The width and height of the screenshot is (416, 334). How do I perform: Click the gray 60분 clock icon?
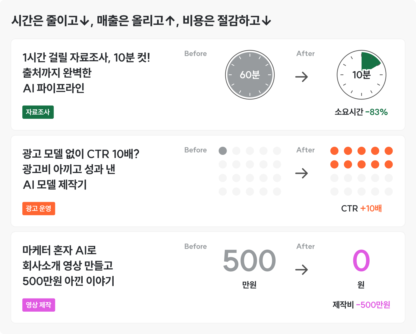[x=250, y=75]
